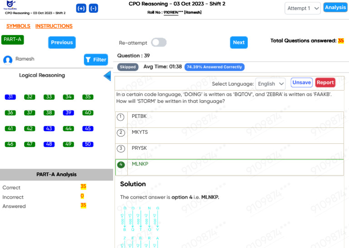Click the Test Ranking logo icon
349x248 pixels.
(10, 5)
